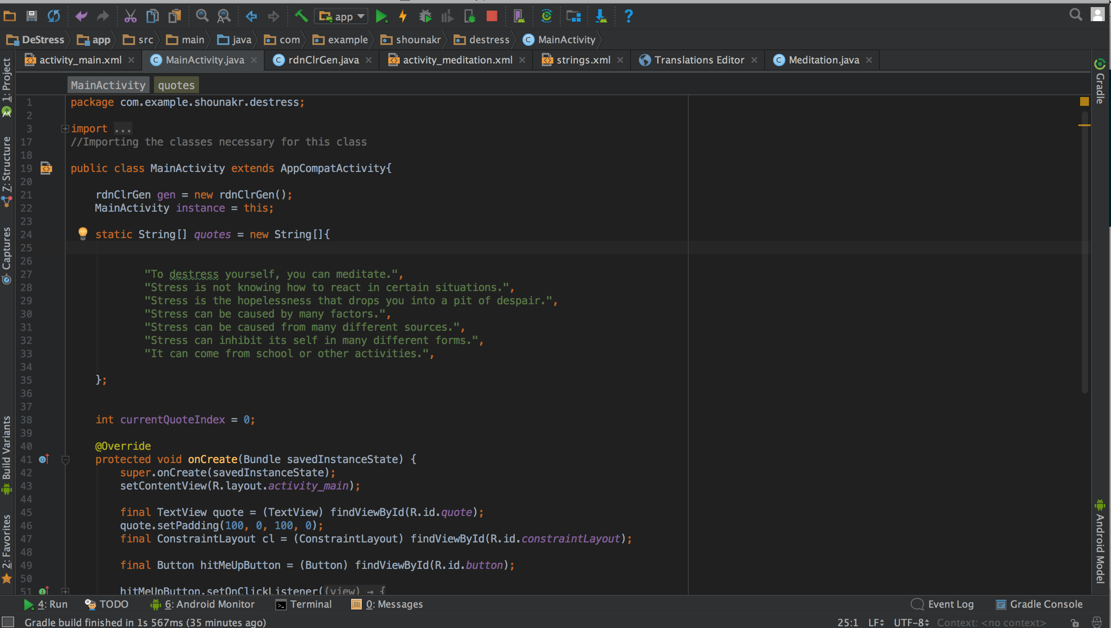
Task: Click the yellow inspection status indicator
Action: pos(1084,102)
